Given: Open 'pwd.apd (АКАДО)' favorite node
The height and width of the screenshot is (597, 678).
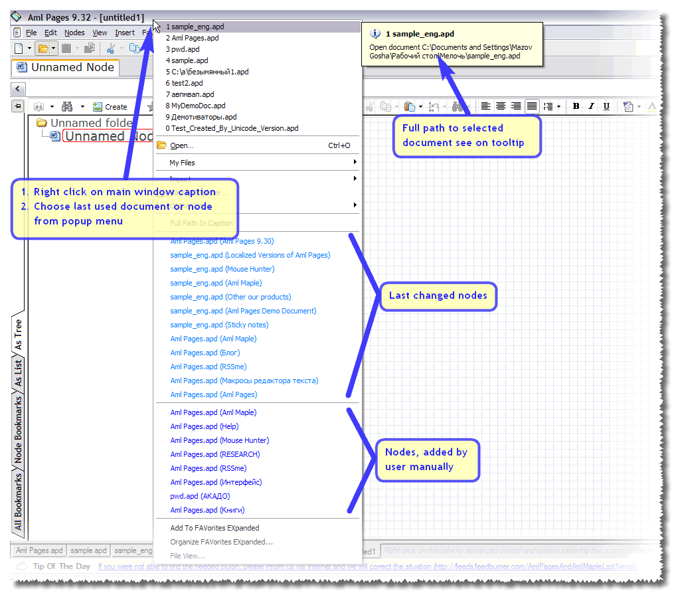Looking at the screenshot, I should pyautogui.click(x=200, y=496).
